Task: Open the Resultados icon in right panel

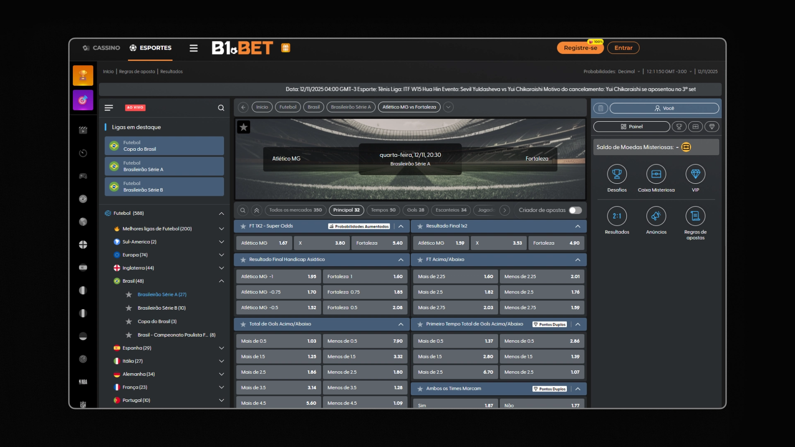Action: 617,216
